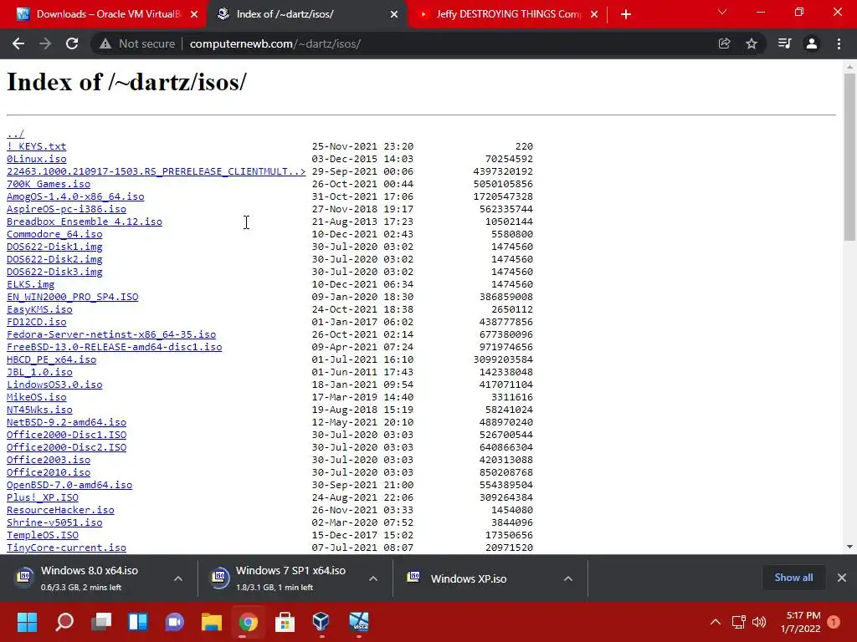Open VirtualBox from the taskbar
857x642 pixels.
tap(321, 622)
